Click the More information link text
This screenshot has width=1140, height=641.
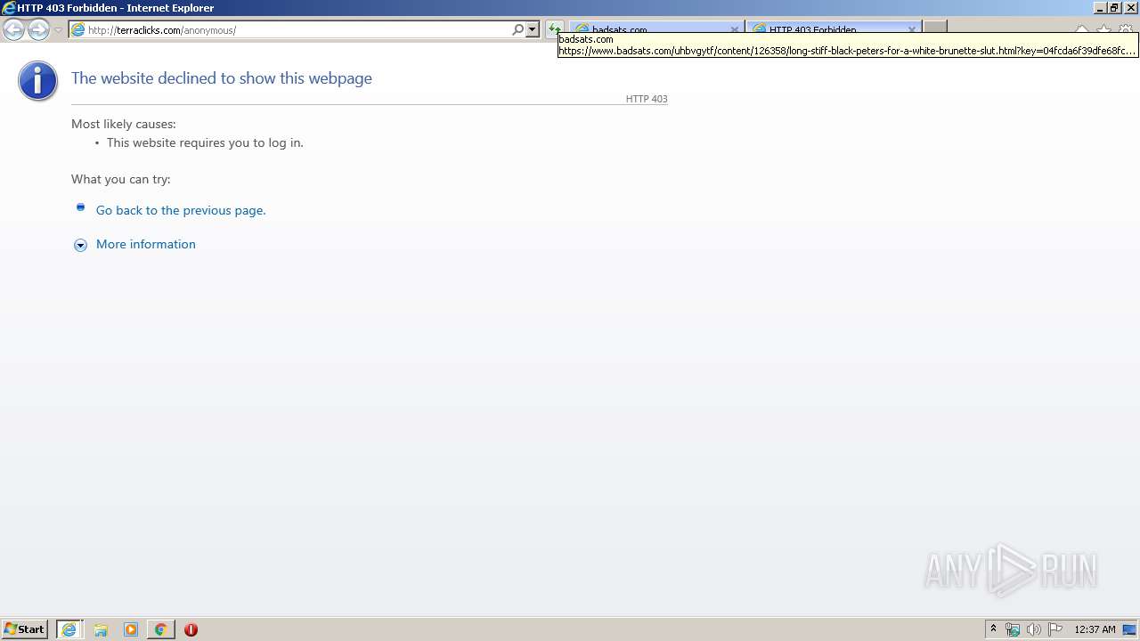[146, 244]
